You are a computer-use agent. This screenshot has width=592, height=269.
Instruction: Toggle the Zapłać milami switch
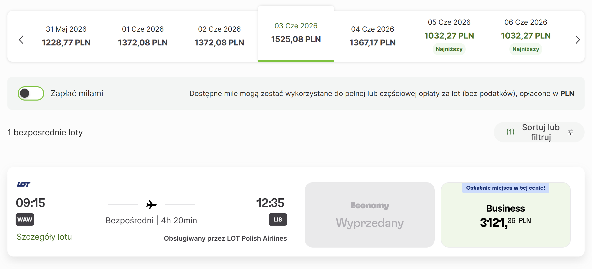tap(31, 93)
